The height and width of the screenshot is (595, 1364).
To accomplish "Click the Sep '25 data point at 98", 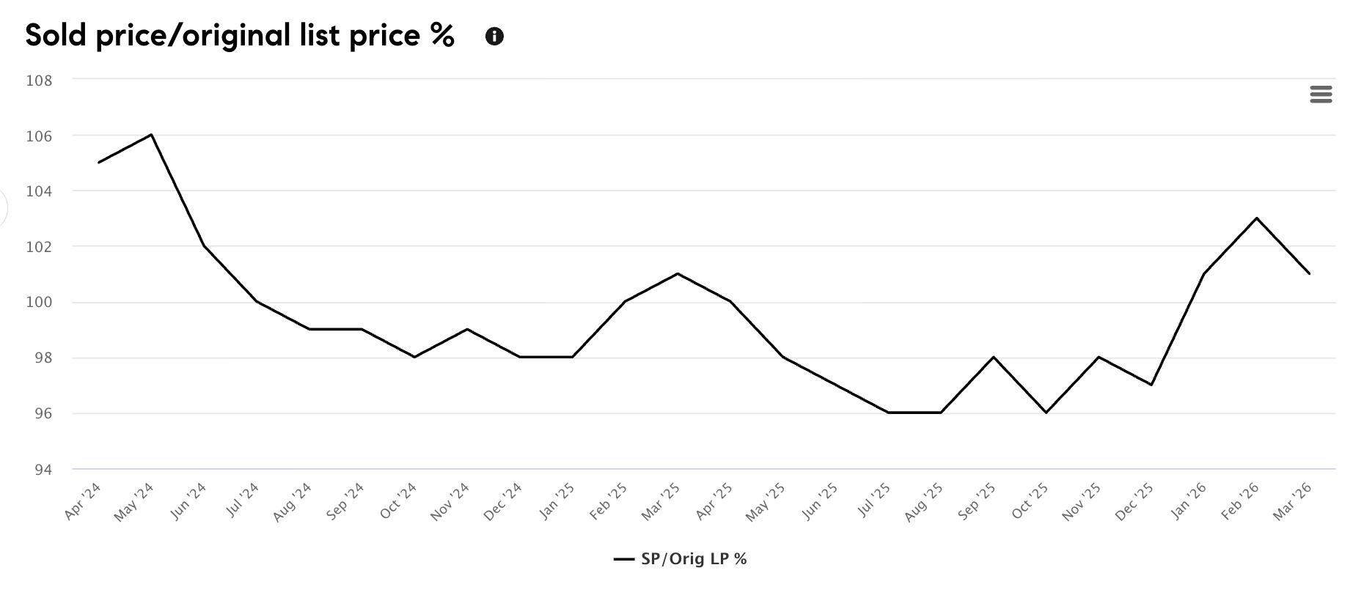I will coord(994,357).
